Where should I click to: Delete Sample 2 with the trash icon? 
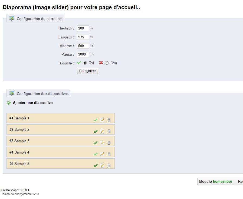click(x=109, y=131)
